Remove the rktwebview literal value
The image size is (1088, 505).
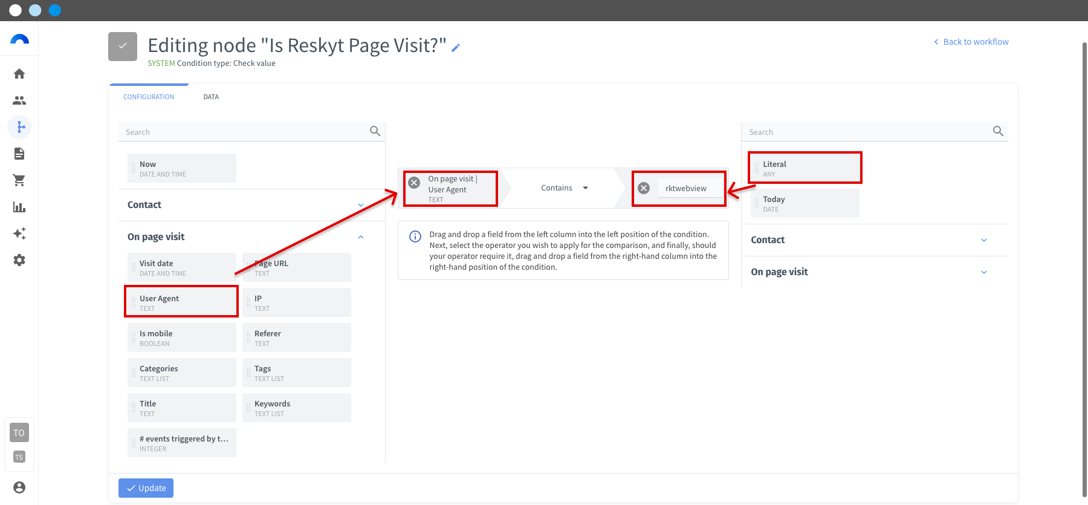(x=644, y=188)
